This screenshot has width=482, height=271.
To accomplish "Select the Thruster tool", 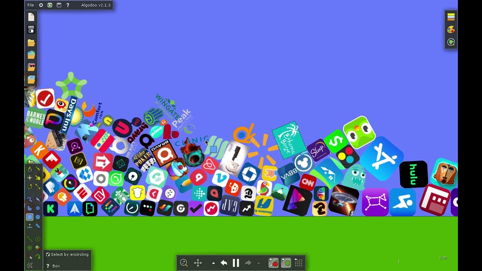I will coord(38,248).
